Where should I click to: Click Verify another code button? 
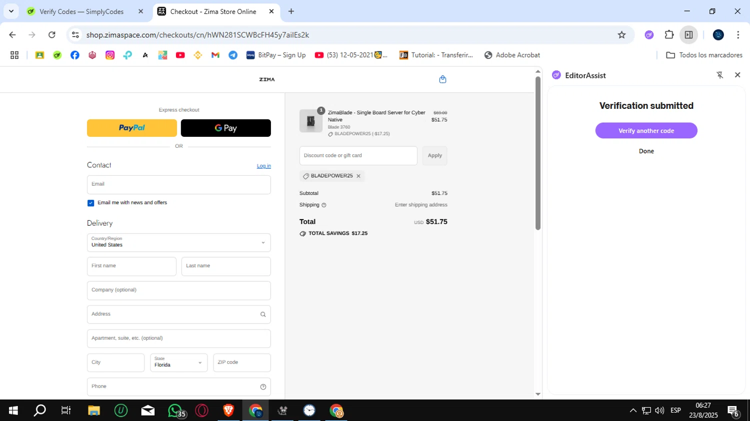click(x=646, y=131)
